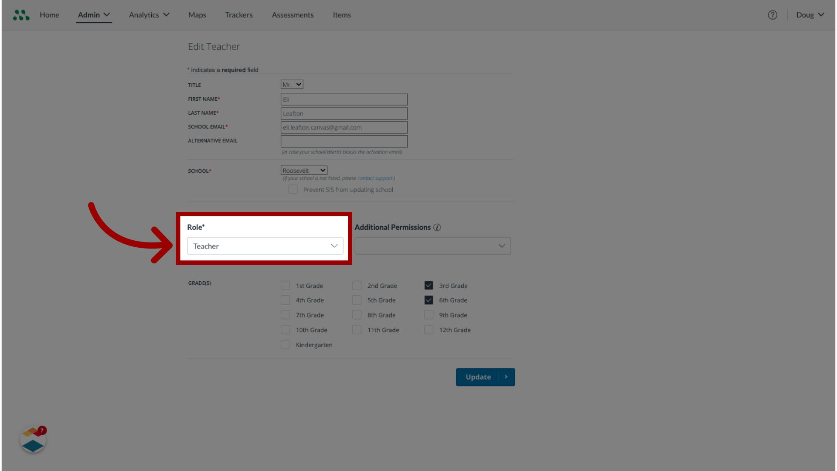
Task: Check the 1st Grade checkbox
Action: click(285, 286)
